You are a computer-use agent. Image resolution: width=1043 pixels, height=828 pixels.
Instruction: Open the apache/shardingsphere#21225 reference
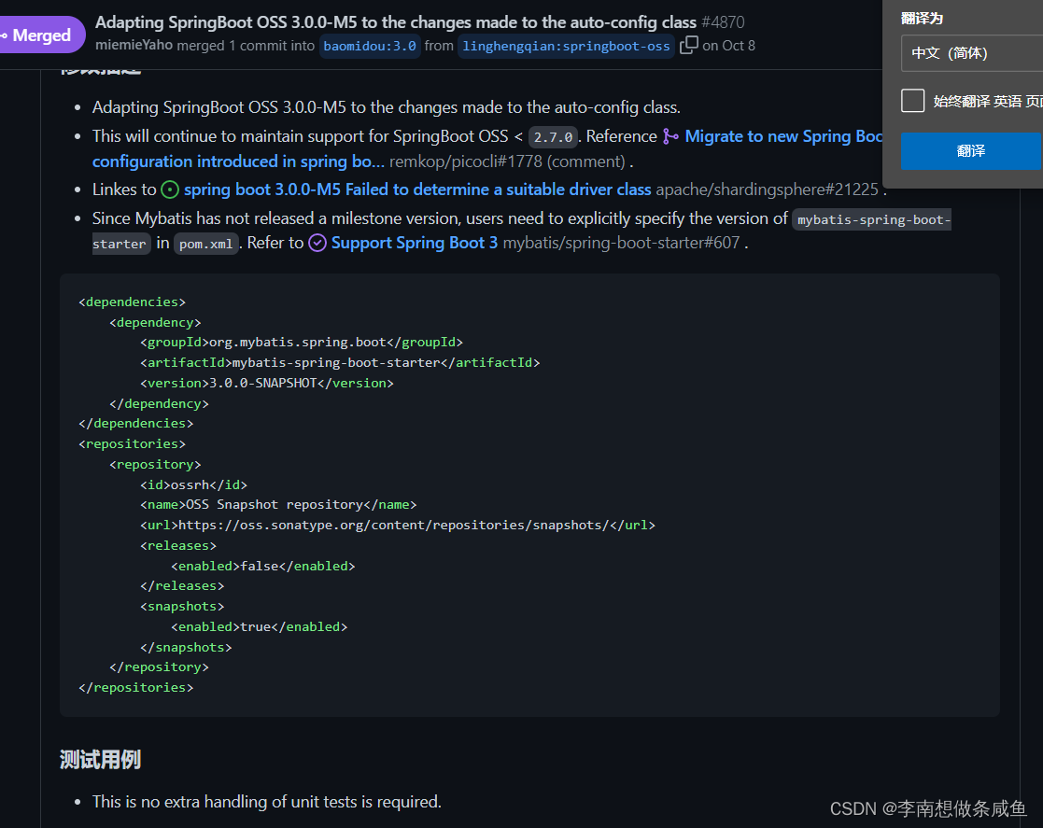pyautogui.click(x=767, y=189)
